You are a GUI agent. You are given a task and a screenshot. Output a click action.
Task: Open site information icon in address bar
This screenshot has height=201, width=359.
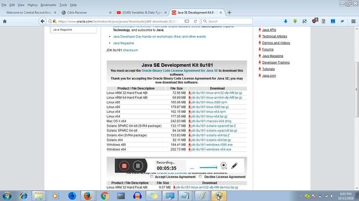coord(50,21)
